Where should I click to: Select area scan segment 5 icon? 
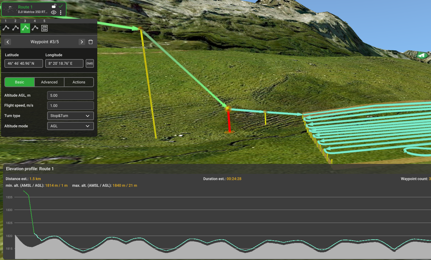pyautogui.click(x=44, y=28)
